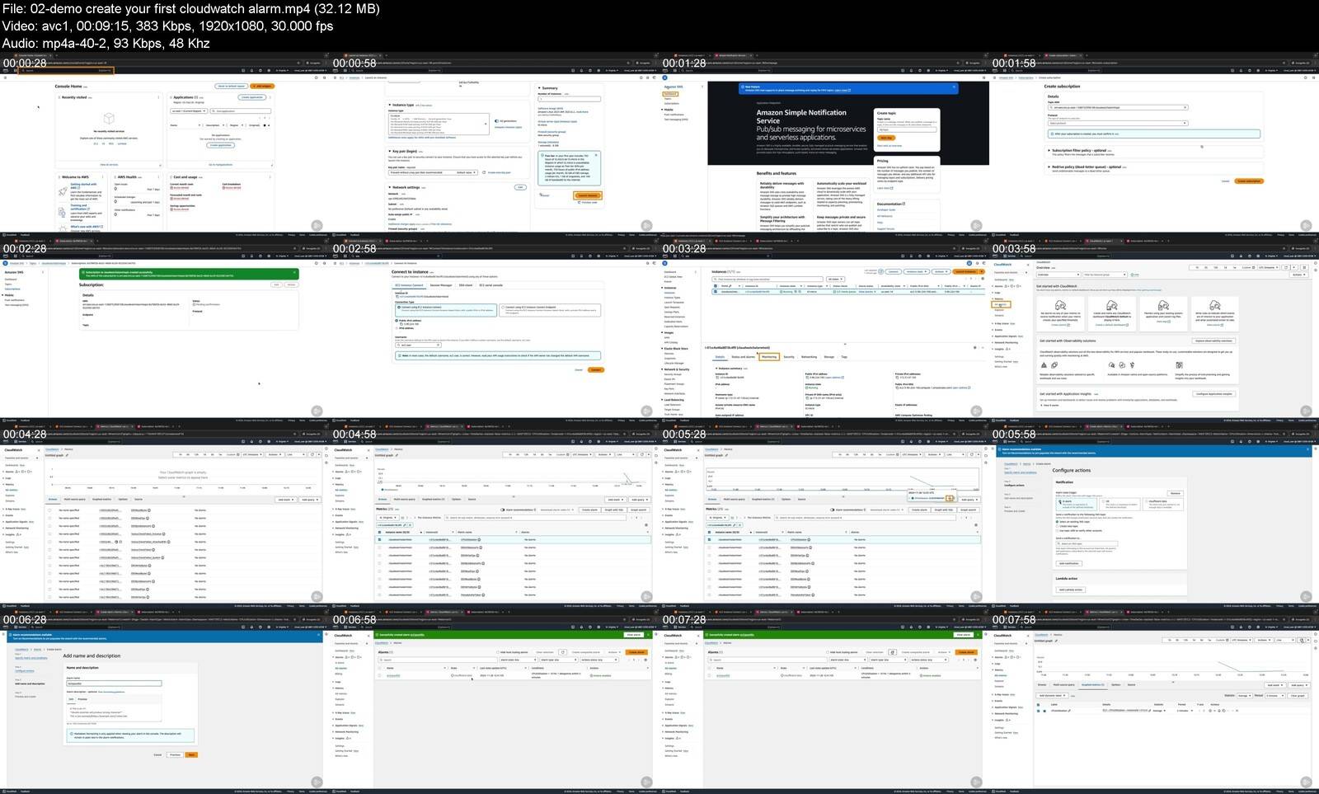
Task: Click the orange Next button in 00:06:28 frame
Action: pos(191,754)
